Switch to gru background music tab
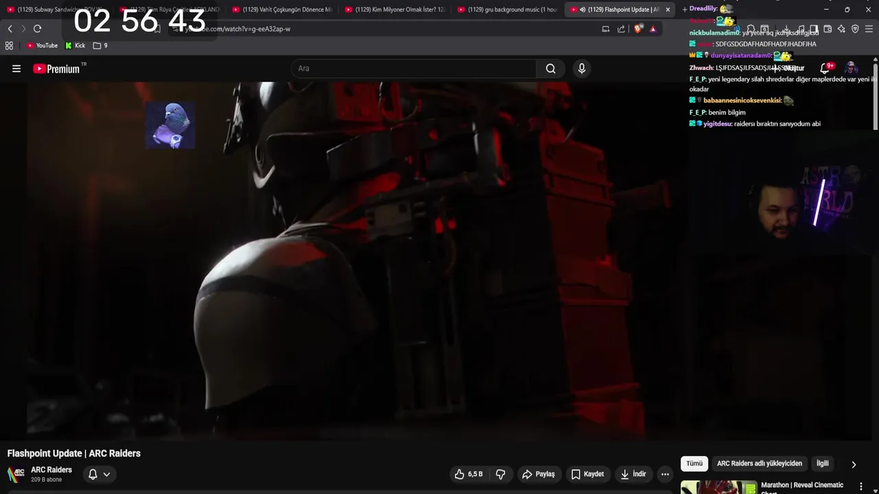 click(508, 10)
